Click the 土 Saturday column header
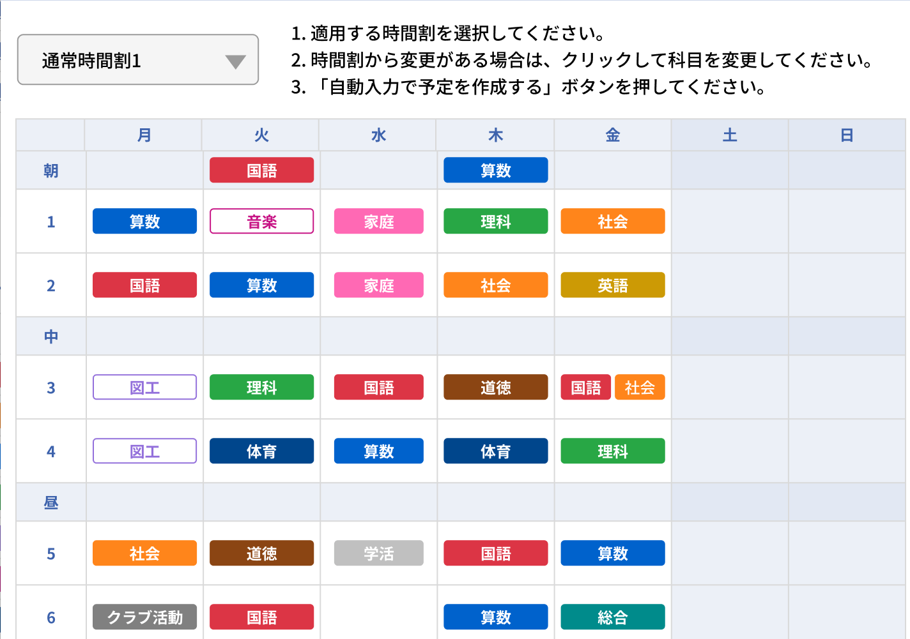The width and height of the screenshot is (910, 639). tap(729, 135)
